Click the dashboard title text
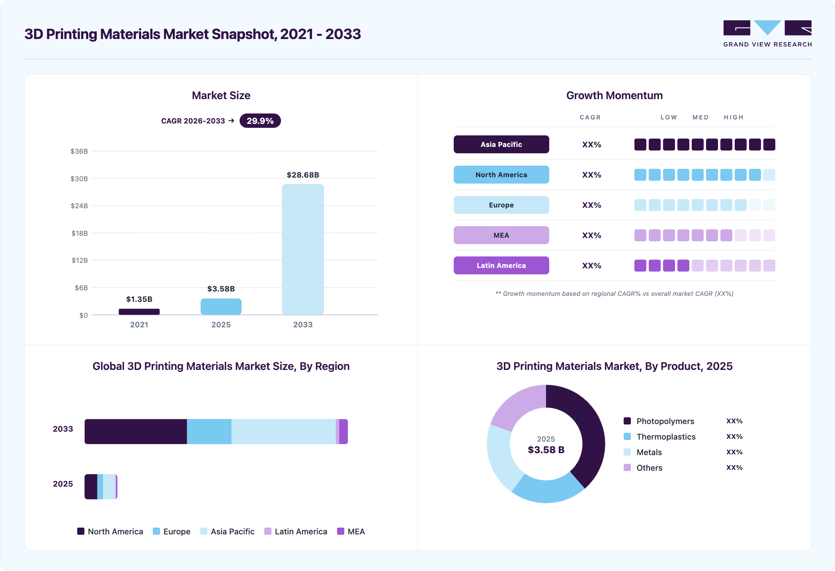 point(193,34)
